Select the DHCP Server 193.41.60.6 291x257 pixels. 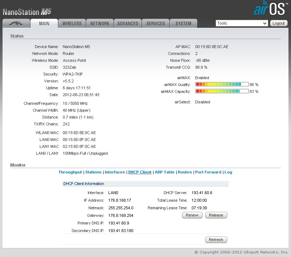202,193
